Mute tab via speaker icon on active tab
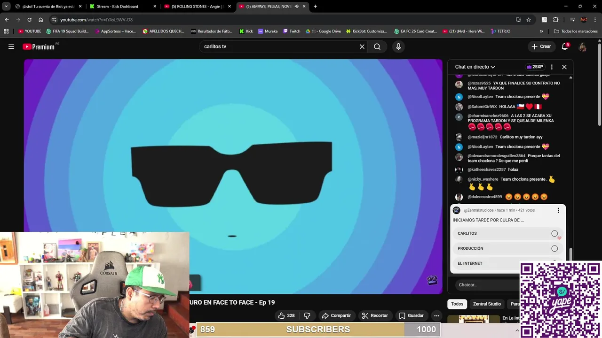This screenshot has height=338, width=602. coord(296,7)
